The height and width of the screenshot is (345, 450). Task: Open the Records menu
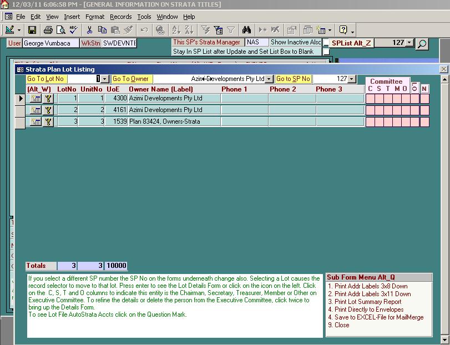point(120,17)
